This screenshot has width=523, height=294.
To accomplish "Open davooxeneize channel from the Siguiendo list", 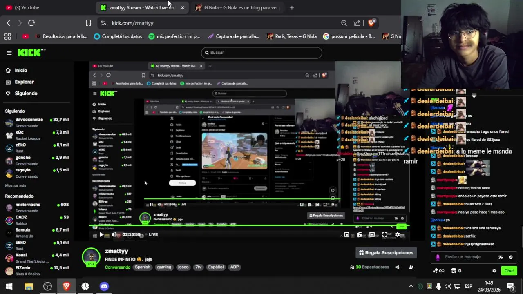I will point(37,122).
